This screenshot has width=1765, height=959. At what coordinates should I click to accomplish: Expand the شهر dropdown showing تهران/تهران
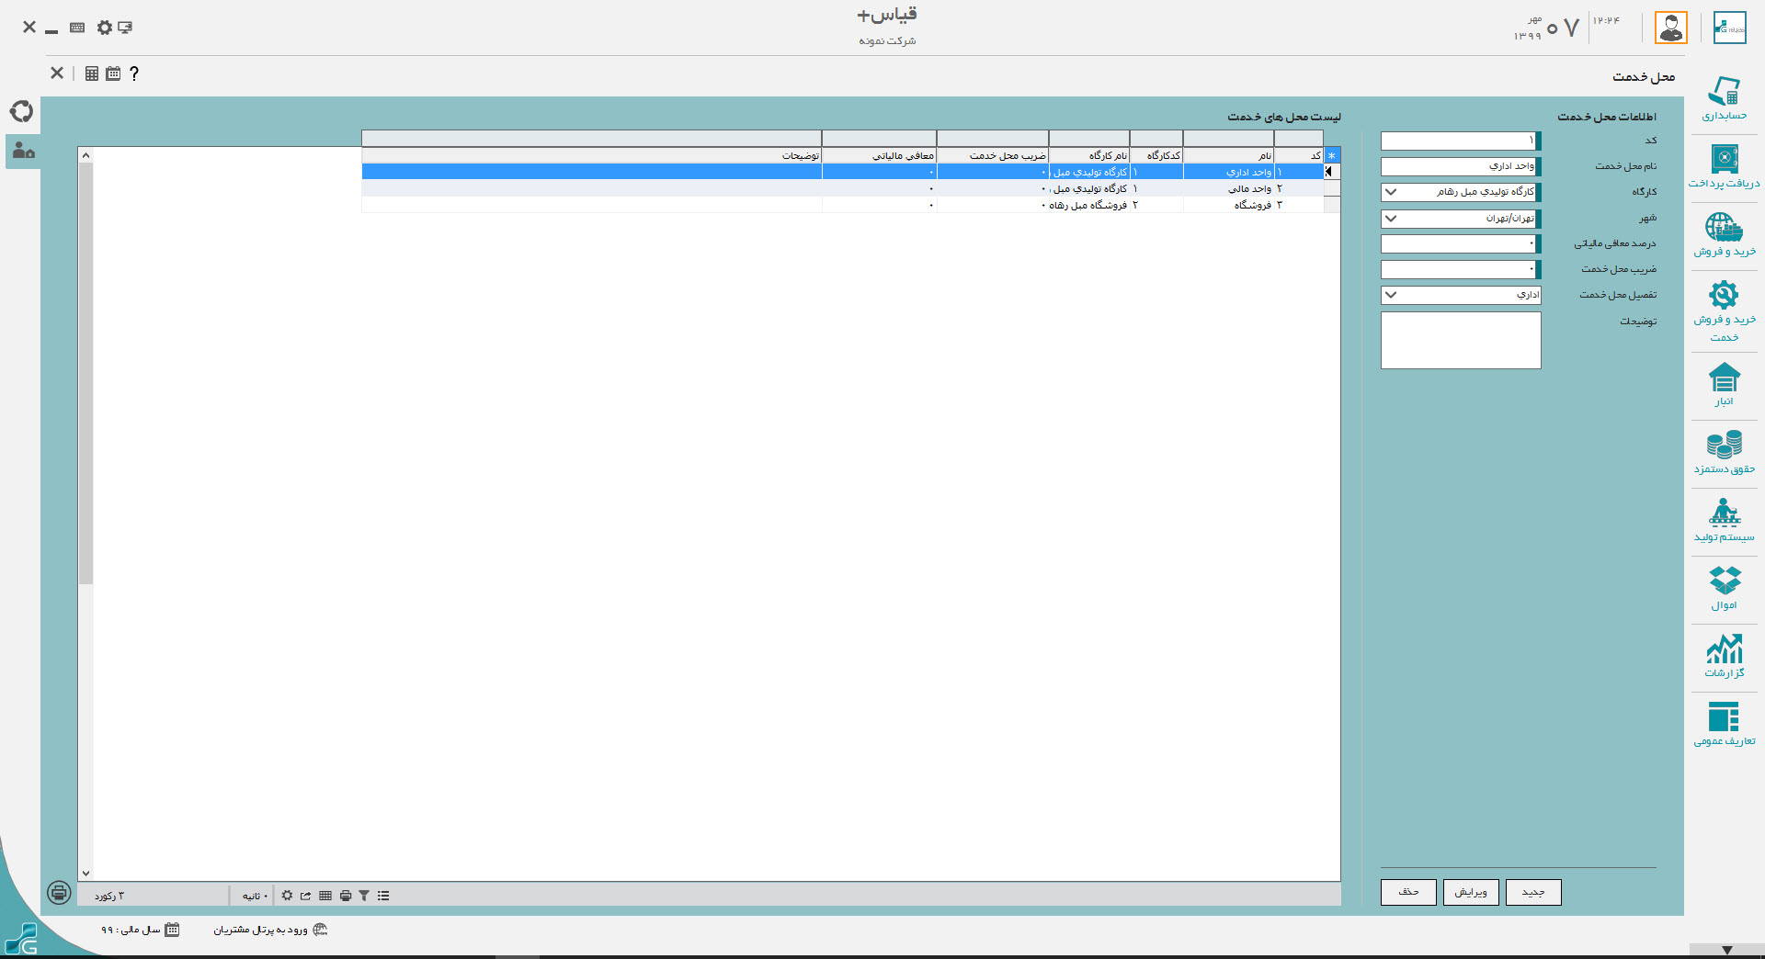(1391, 219)
